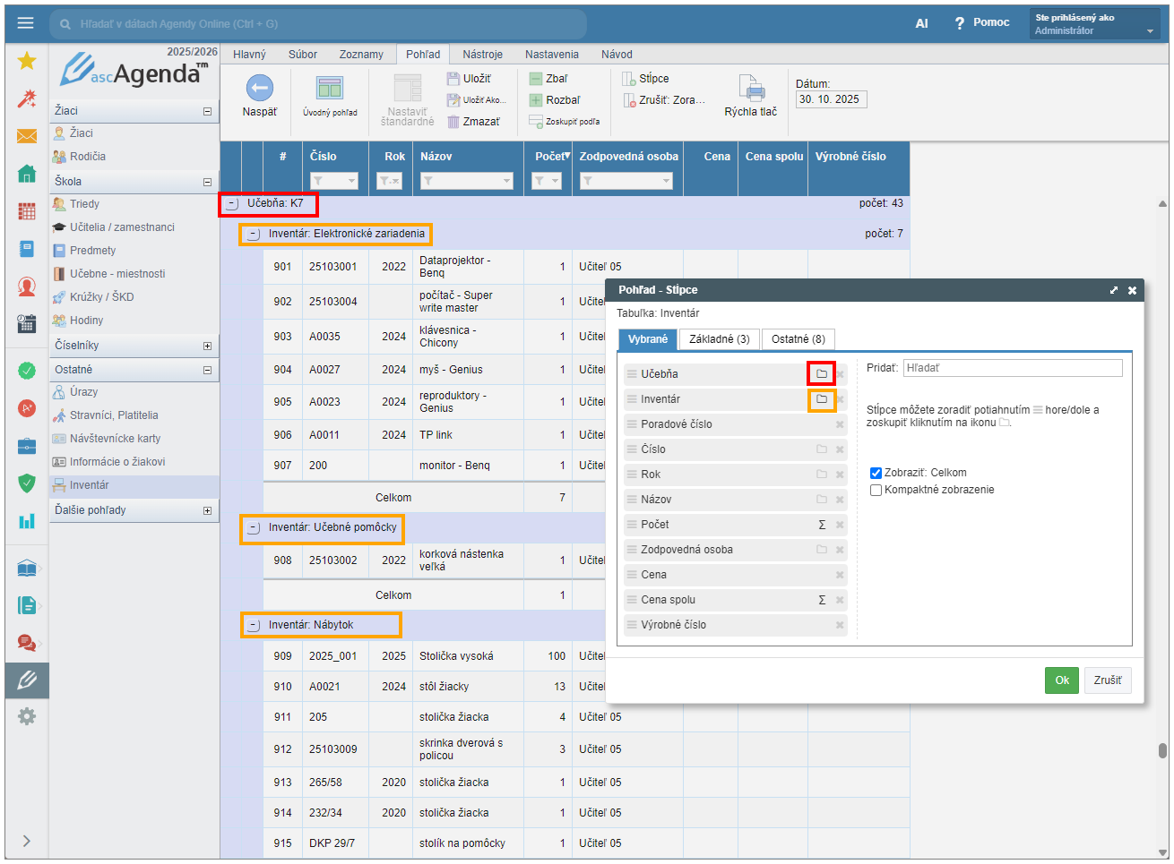Click the Rýchla tlač print icon
Screen dimensions: 1174x864
click(x=751, y=89)
